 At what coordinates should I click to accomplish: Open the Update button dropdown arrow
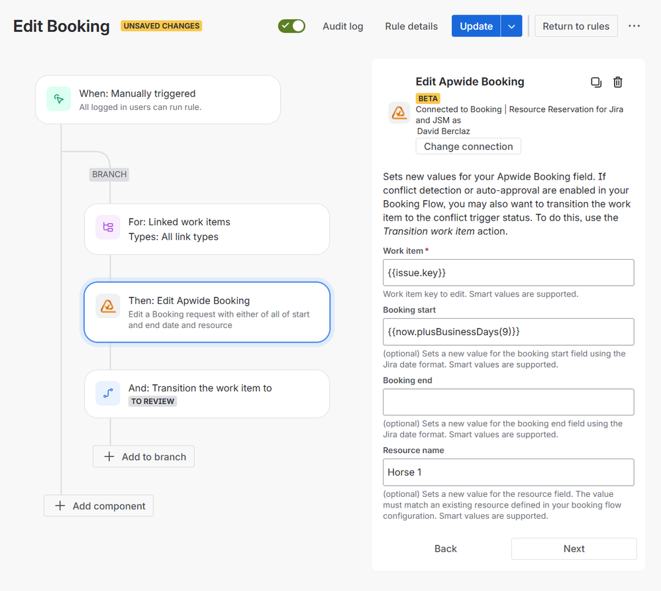click(x=511, y=26)
